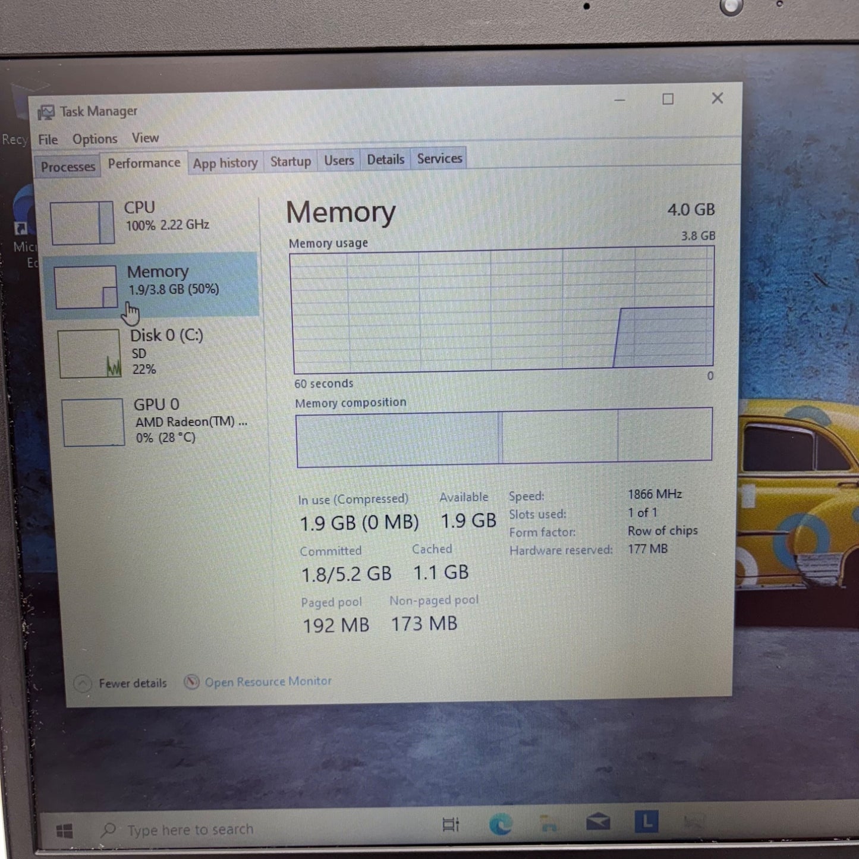This screenshot has width=859, height=859.
Task: Switch to the Processes tab
Action: pyautogui.click(x=68, y=167)
